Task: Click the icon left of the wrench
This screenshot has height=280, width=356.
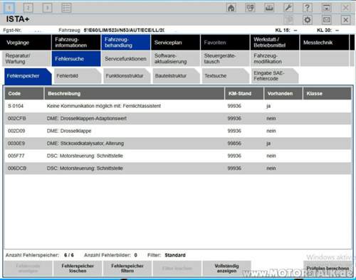Action: click(269, 8)
